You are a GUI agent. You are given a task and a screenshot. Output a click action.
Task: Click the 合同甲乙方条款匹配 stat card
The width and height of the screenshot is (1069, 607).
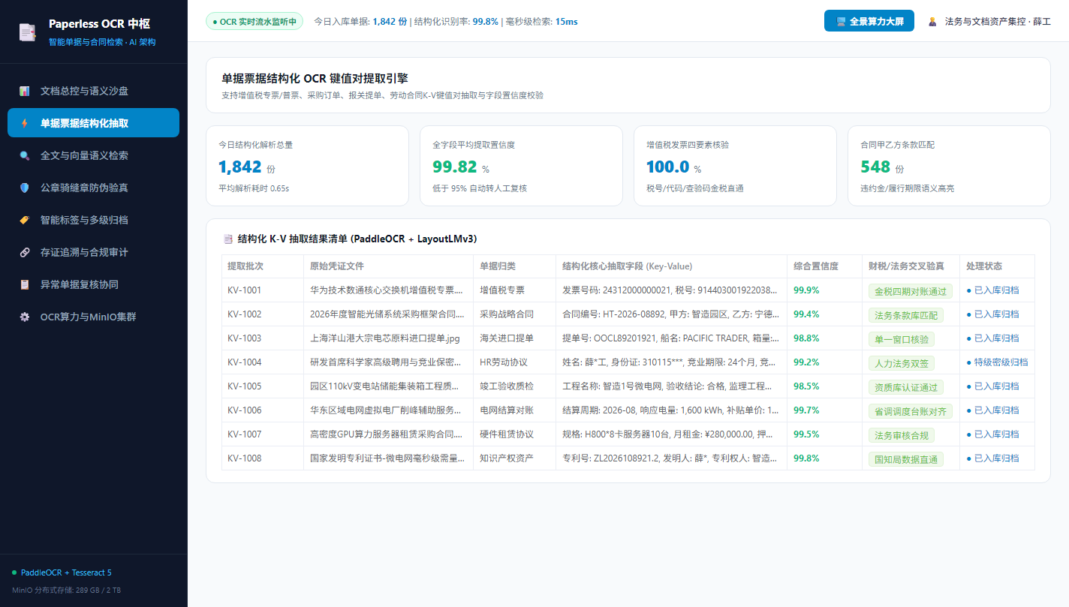click(x=949, y=166)
